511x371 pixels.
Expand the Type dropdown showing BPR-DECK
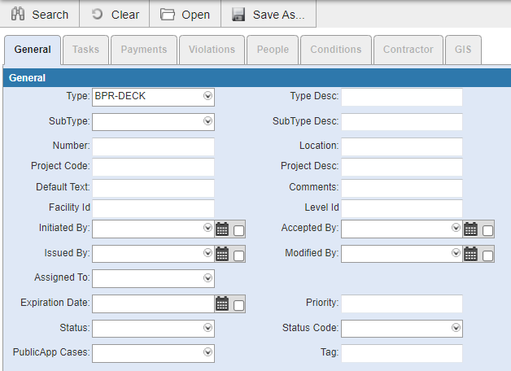coord(207,96)
